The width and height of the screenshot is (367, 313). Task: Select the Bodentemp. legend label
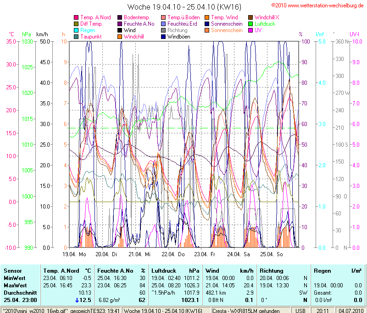click(x=137, y=17)
